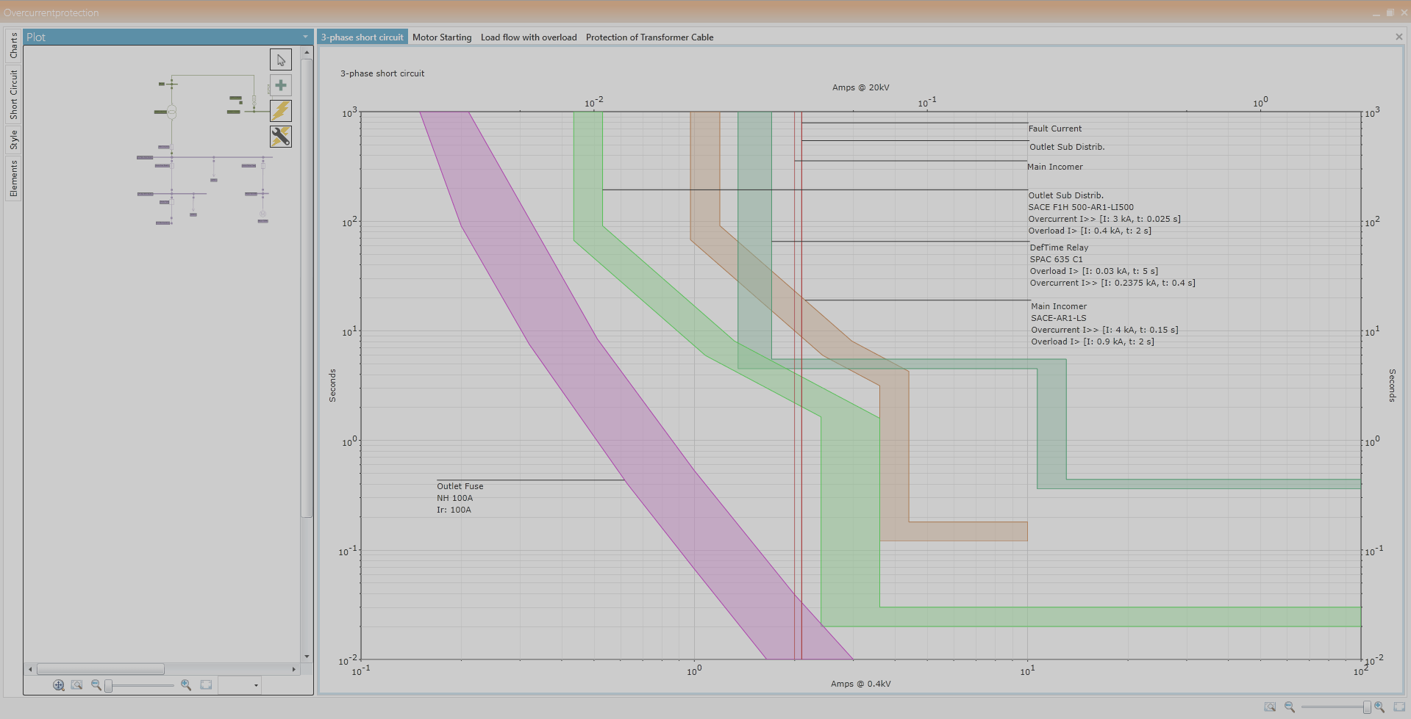Image resolution: width=1411 pixels, height=719 pixels.
Task: Zoom in the single-line diagram in Plot panel
Action: 186,685
